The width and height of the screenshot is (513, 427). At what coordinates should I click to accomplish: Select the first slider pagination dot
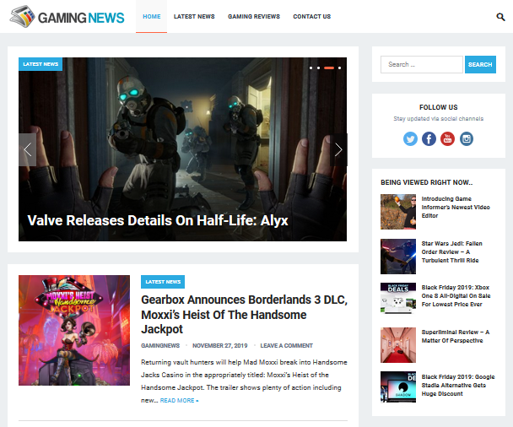(310, 68)
